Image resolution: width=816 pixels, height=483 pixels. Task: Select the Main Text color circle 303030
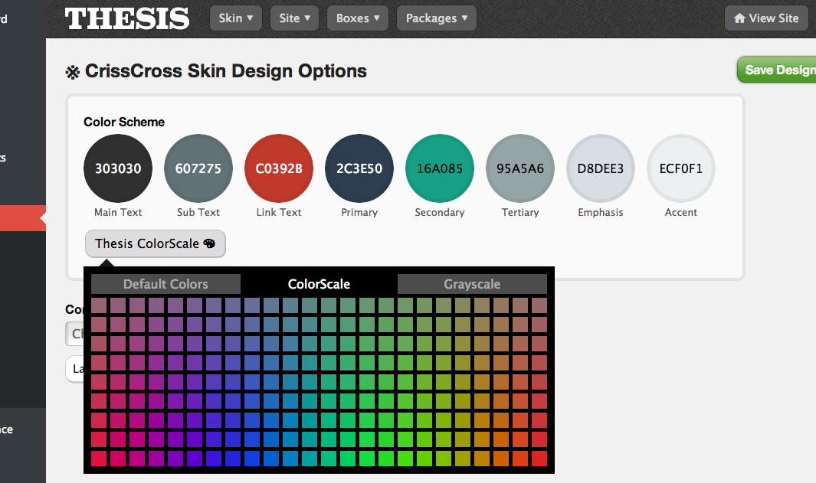[x=117, y=168]
